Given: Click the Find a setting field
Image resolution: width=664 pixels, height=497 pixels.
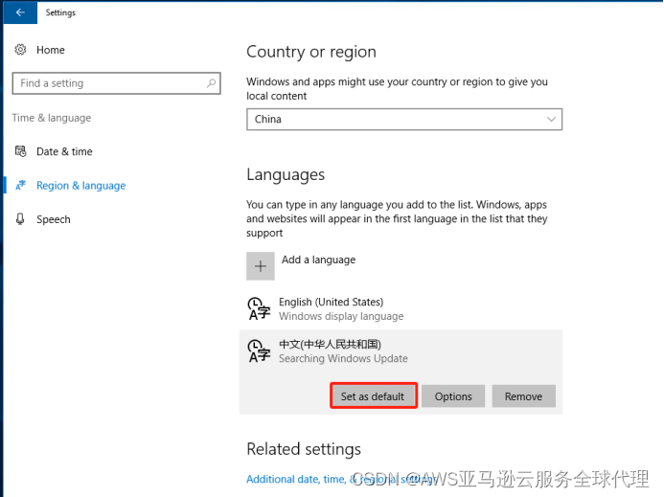Looking at the screenshot, I should click(117, 83).
